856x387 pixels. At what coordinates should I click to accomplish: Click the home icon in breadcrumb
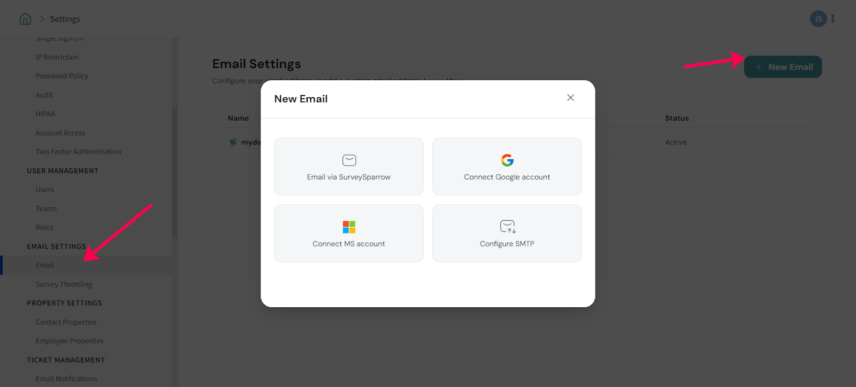coord(25,19)
